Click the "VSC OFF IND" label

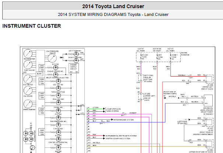click(58, 85)
